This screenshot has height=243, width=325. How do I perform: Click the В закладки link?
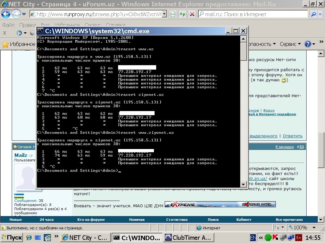click(x=284, y=147)
